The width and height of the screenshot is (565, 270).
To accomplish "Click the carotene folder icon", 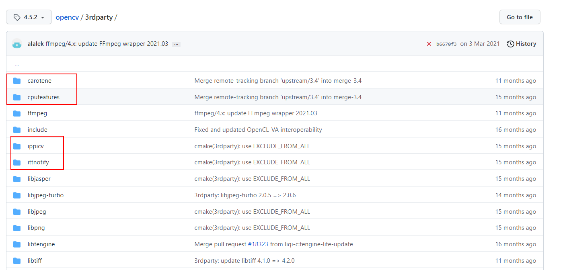I will pyautogui.click(x=17, y=81).
